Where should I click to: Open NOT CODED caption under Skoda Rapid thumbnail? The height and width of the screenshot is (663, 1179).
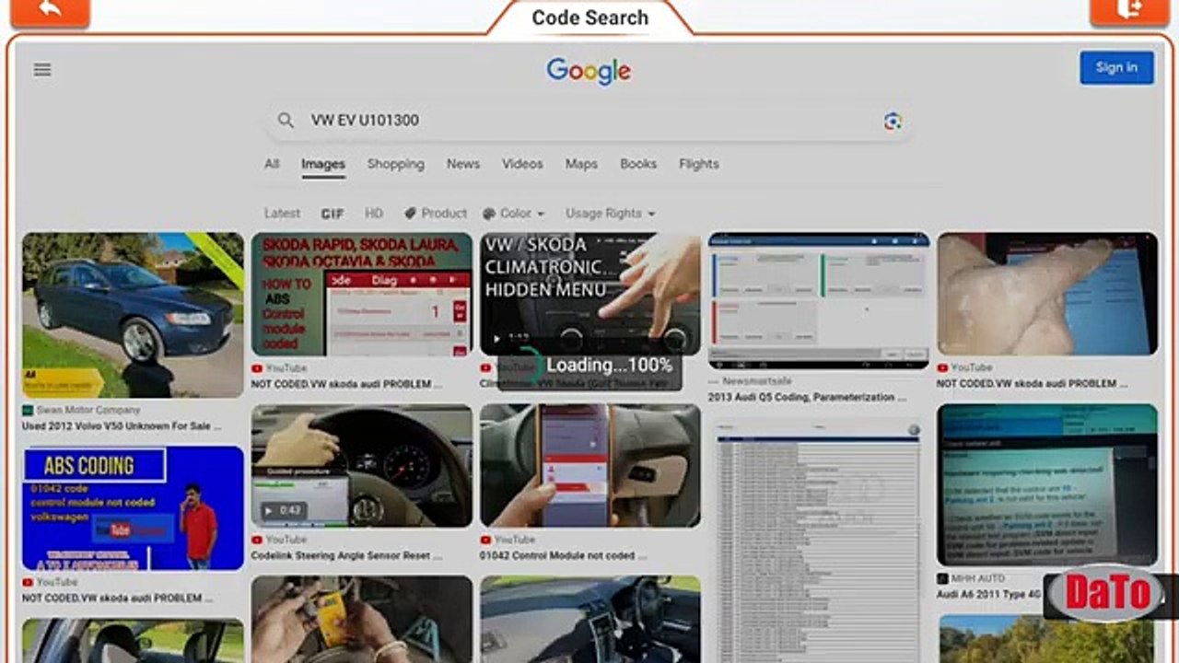coord(346,384)
